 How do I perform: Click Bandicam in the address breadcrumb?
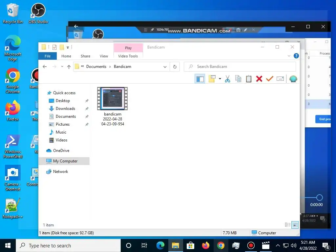[x=122, y=67]
